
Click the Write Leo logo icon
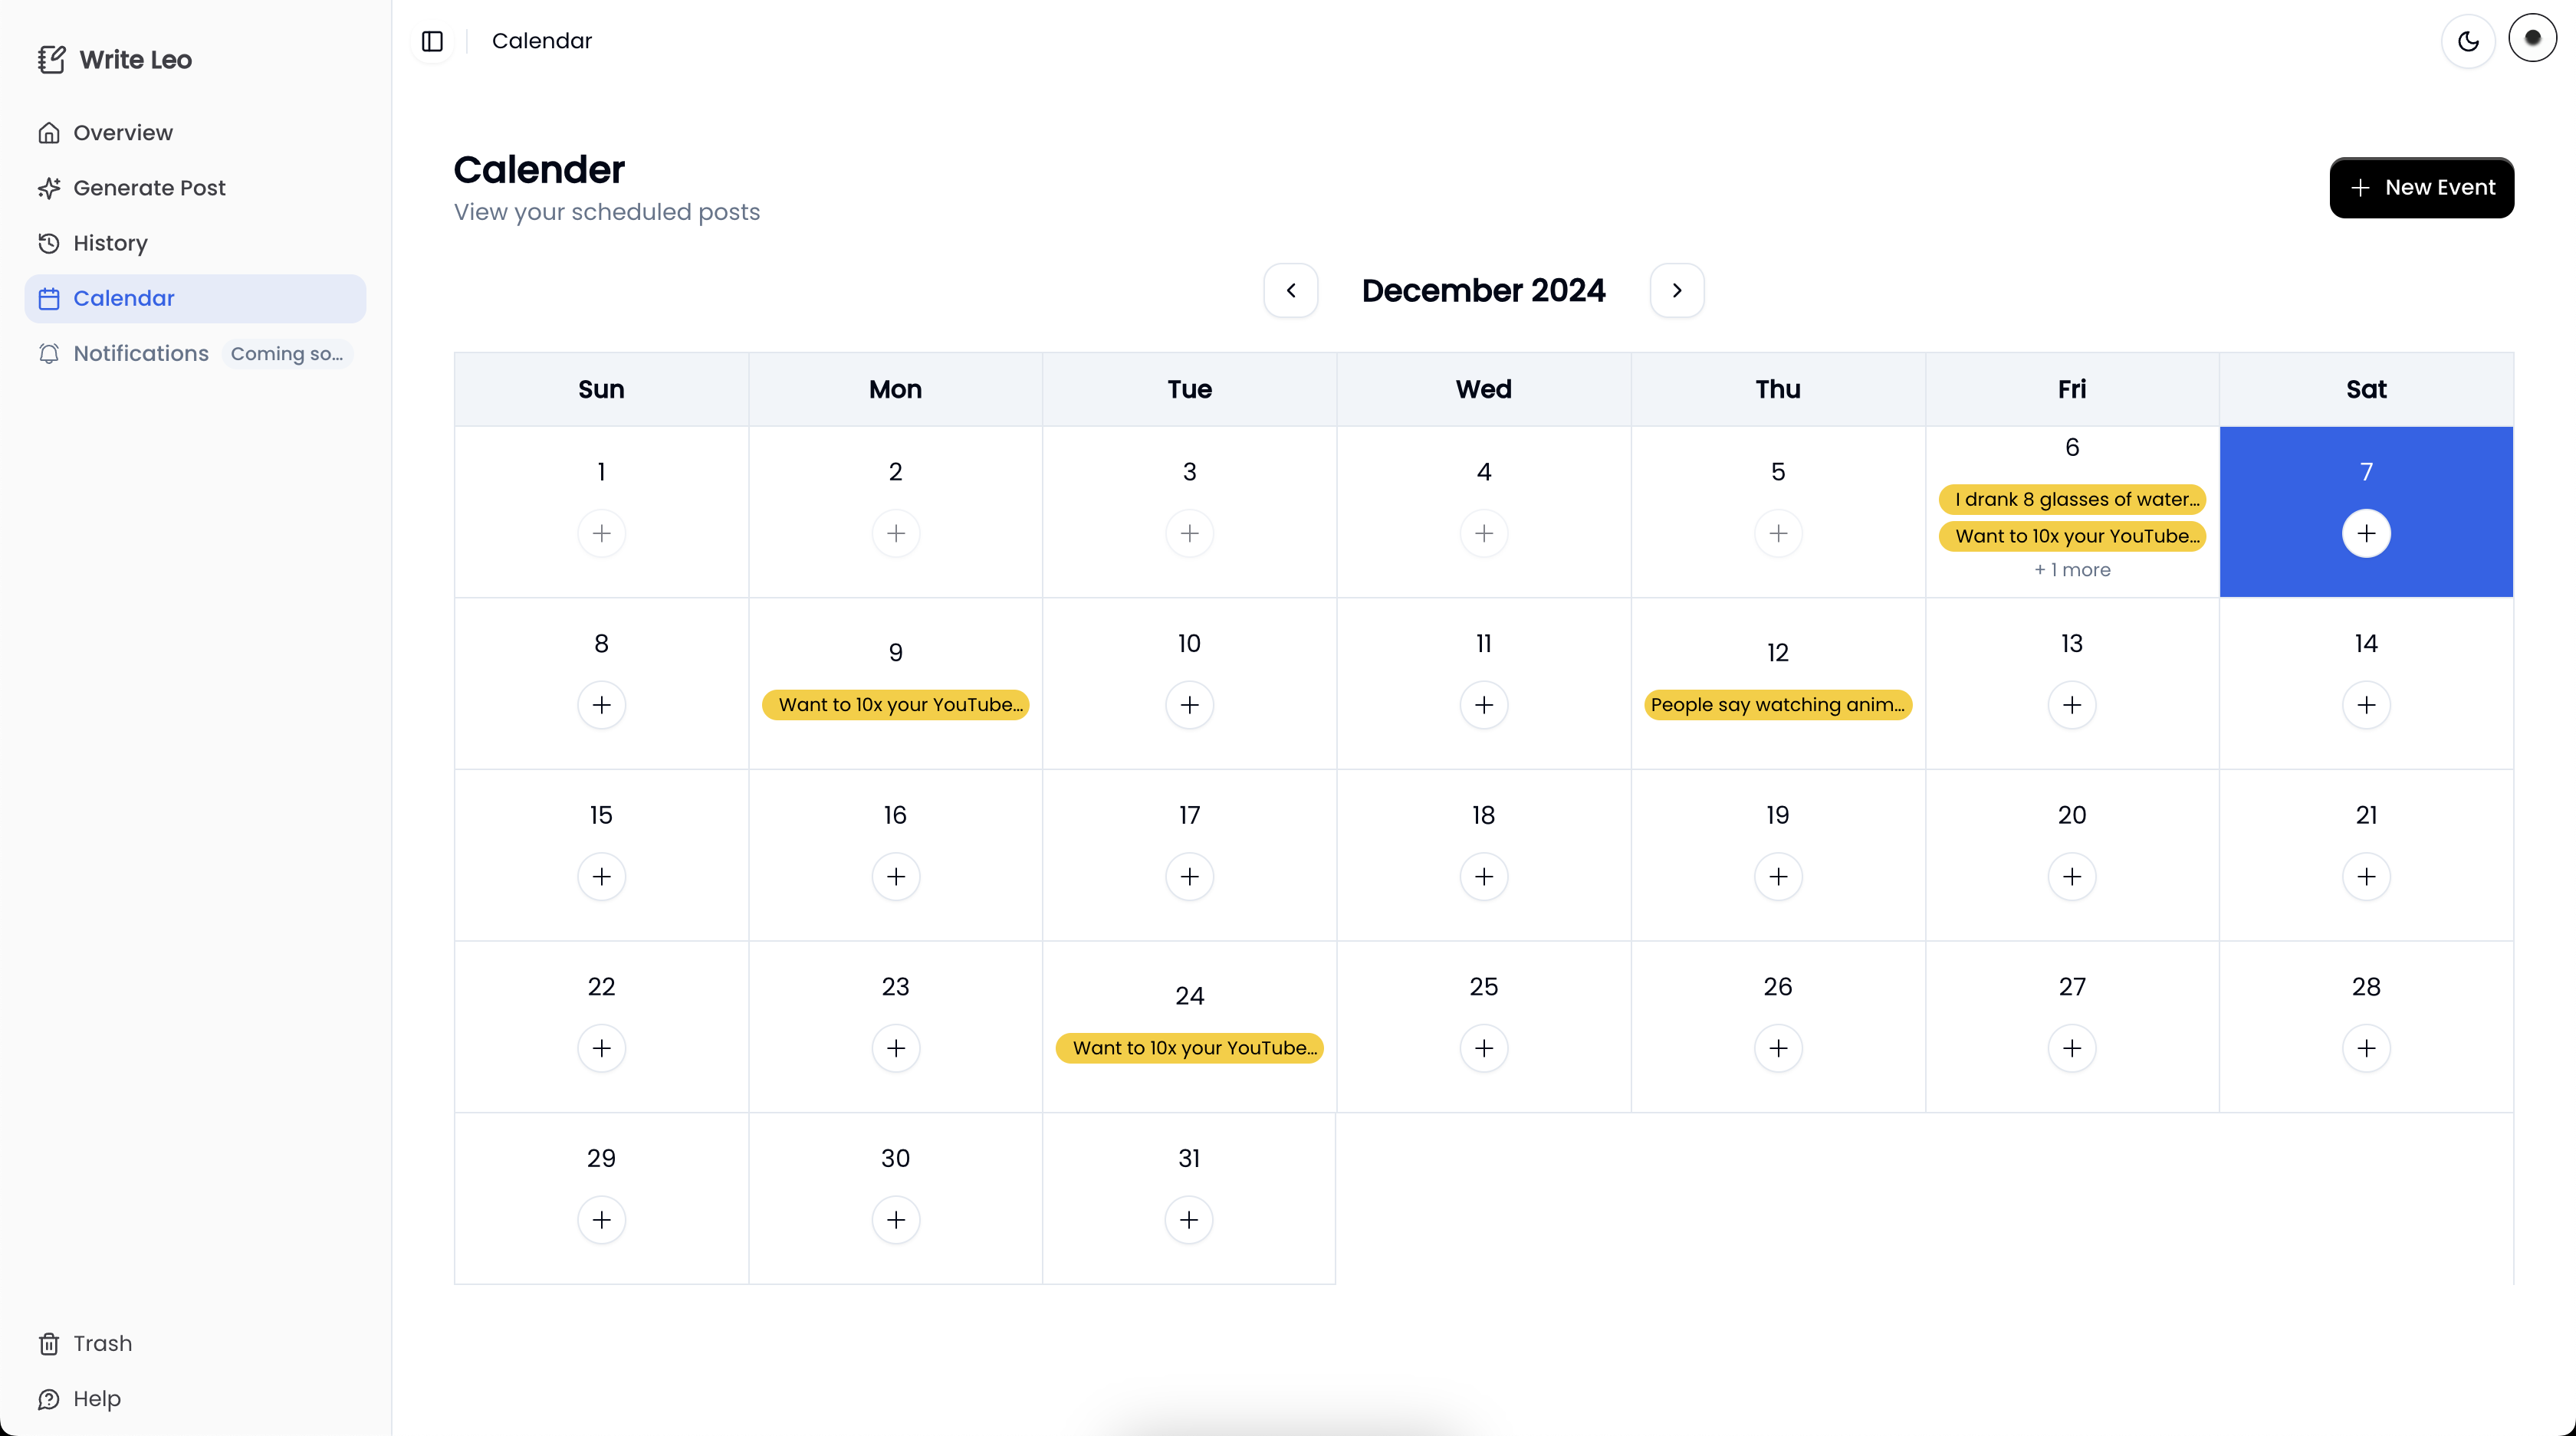(51, 60)
